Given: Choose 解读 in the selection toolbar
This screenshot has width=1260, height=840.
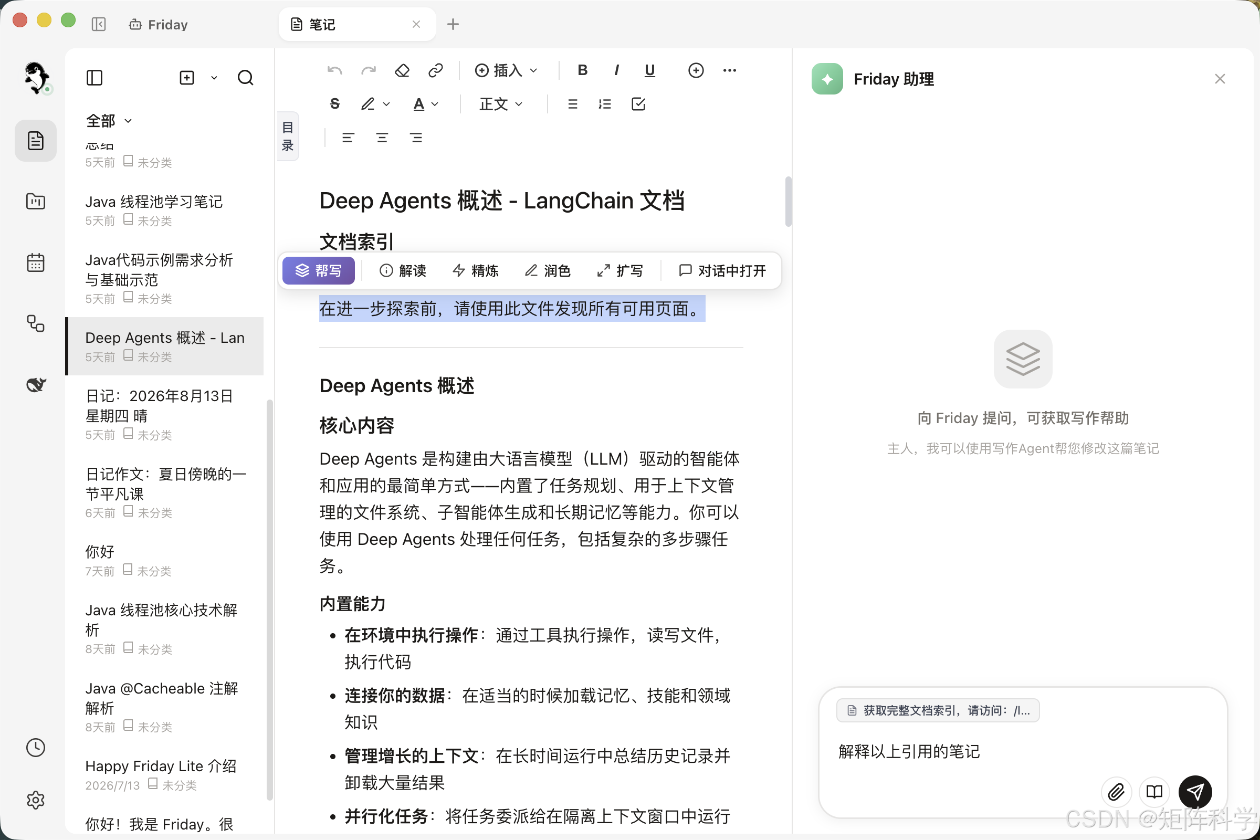Looking at the screenshot, I should click(x=403, y=270).
